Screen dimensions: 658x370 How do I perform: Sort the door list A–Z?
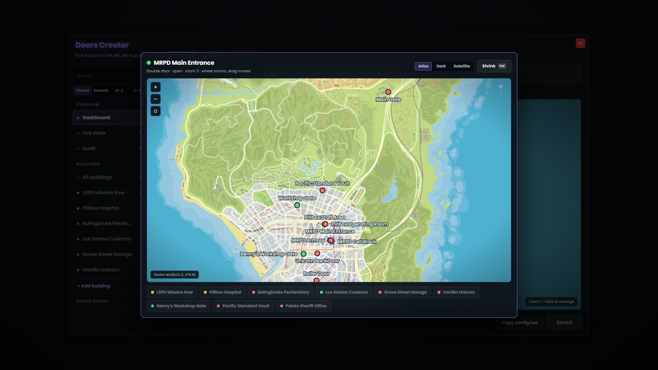[x=119, y=90]
